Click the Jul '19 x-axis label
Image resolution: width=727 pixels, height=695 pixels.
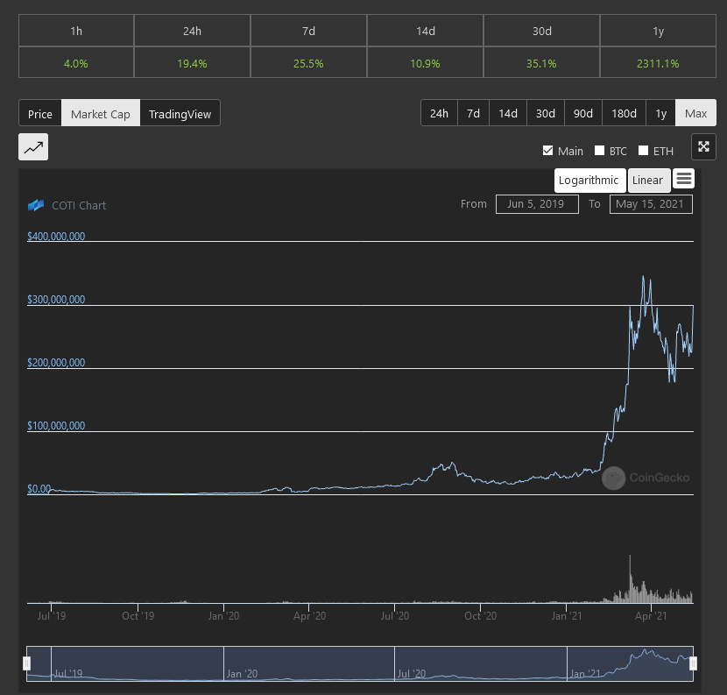tap(52, 616)
